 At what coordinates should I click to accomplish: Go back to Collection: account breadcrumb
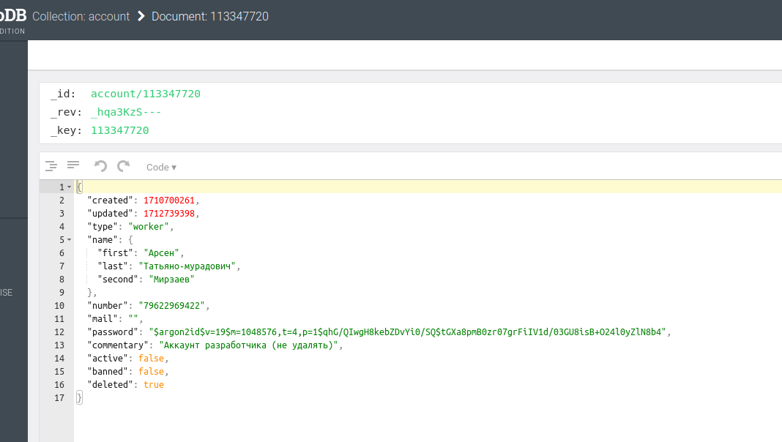click(81, 16)
